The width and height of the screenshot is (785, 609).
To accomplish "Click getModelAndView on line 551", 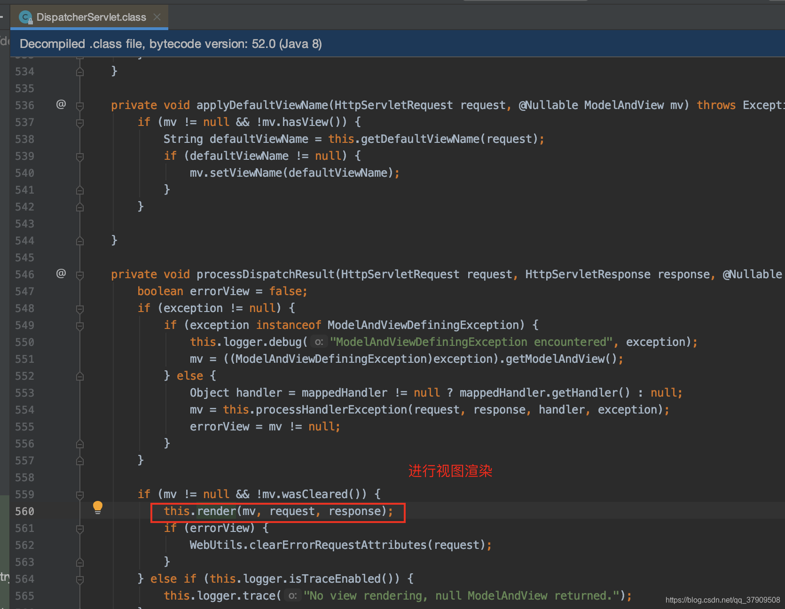I will pos(555,359).
